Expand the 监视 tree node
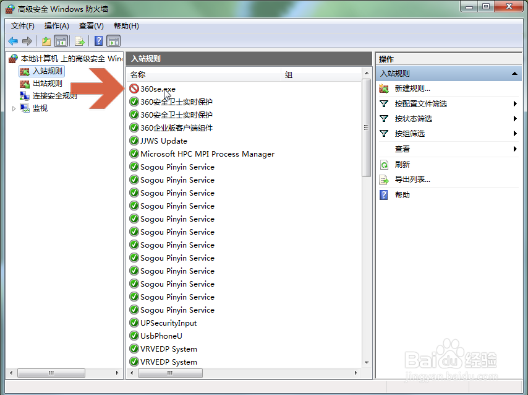 pyautogui.click(x=14, y=108)
